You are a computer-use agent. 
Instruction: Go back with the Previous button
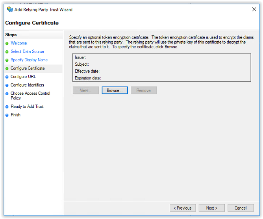(x=183, y=208)
